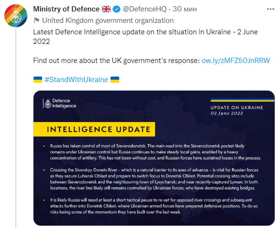Click the yellow INTELLIGENCE UPDATE banner
Image resolution: width=279 pixels, height=228 pixels.
[94, 129]
